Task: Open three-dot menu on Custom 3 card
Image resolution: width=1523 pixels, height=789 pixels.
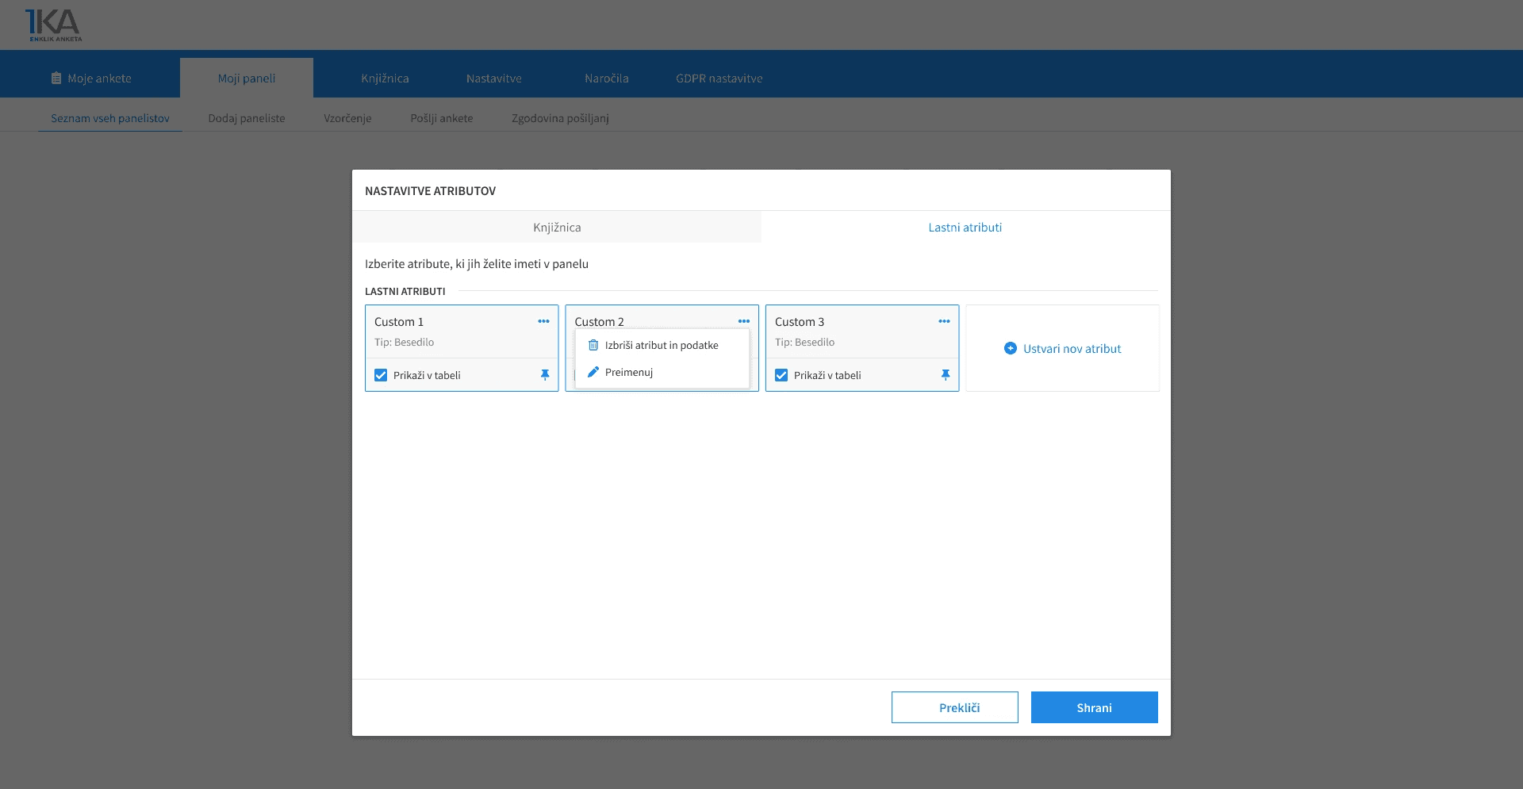Action: pyautogui.click(x=944, y=321)
